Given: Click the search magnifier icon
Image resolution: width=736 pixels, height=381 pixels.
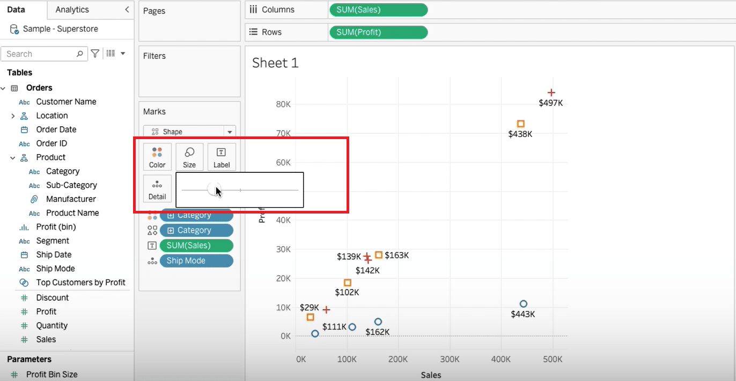Looking at the screenshot, I should [x=80, y=54].
